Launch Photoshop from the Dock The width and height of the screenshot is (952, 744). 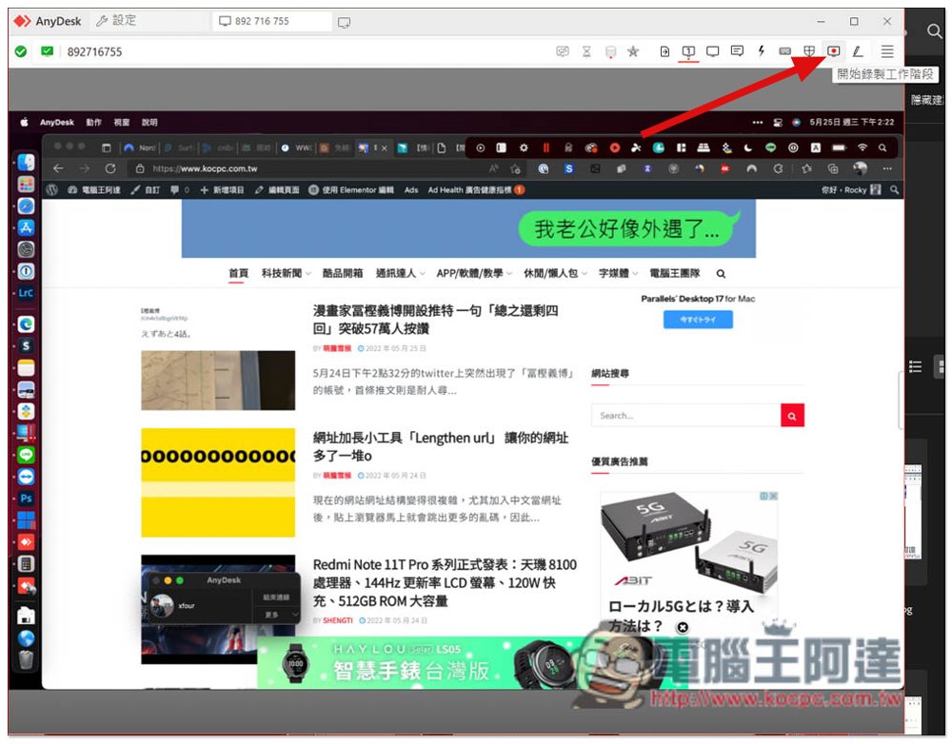pyautogui.click(x=26, y=499)
